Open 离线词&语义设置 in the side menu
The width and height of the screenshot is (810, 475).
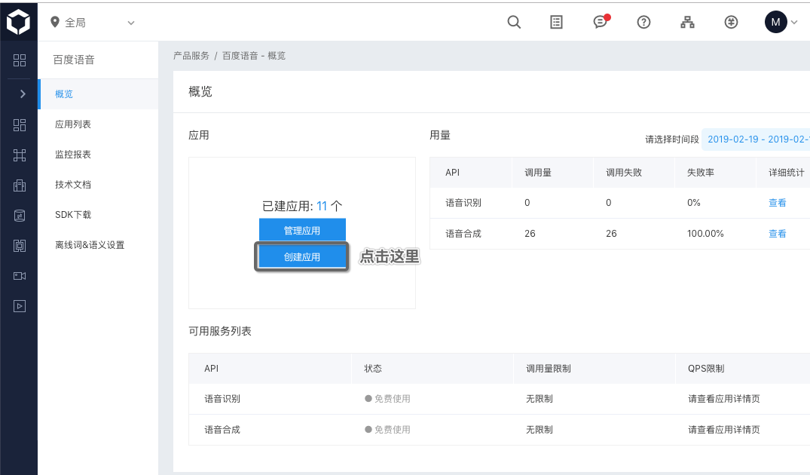coord(98,245)
